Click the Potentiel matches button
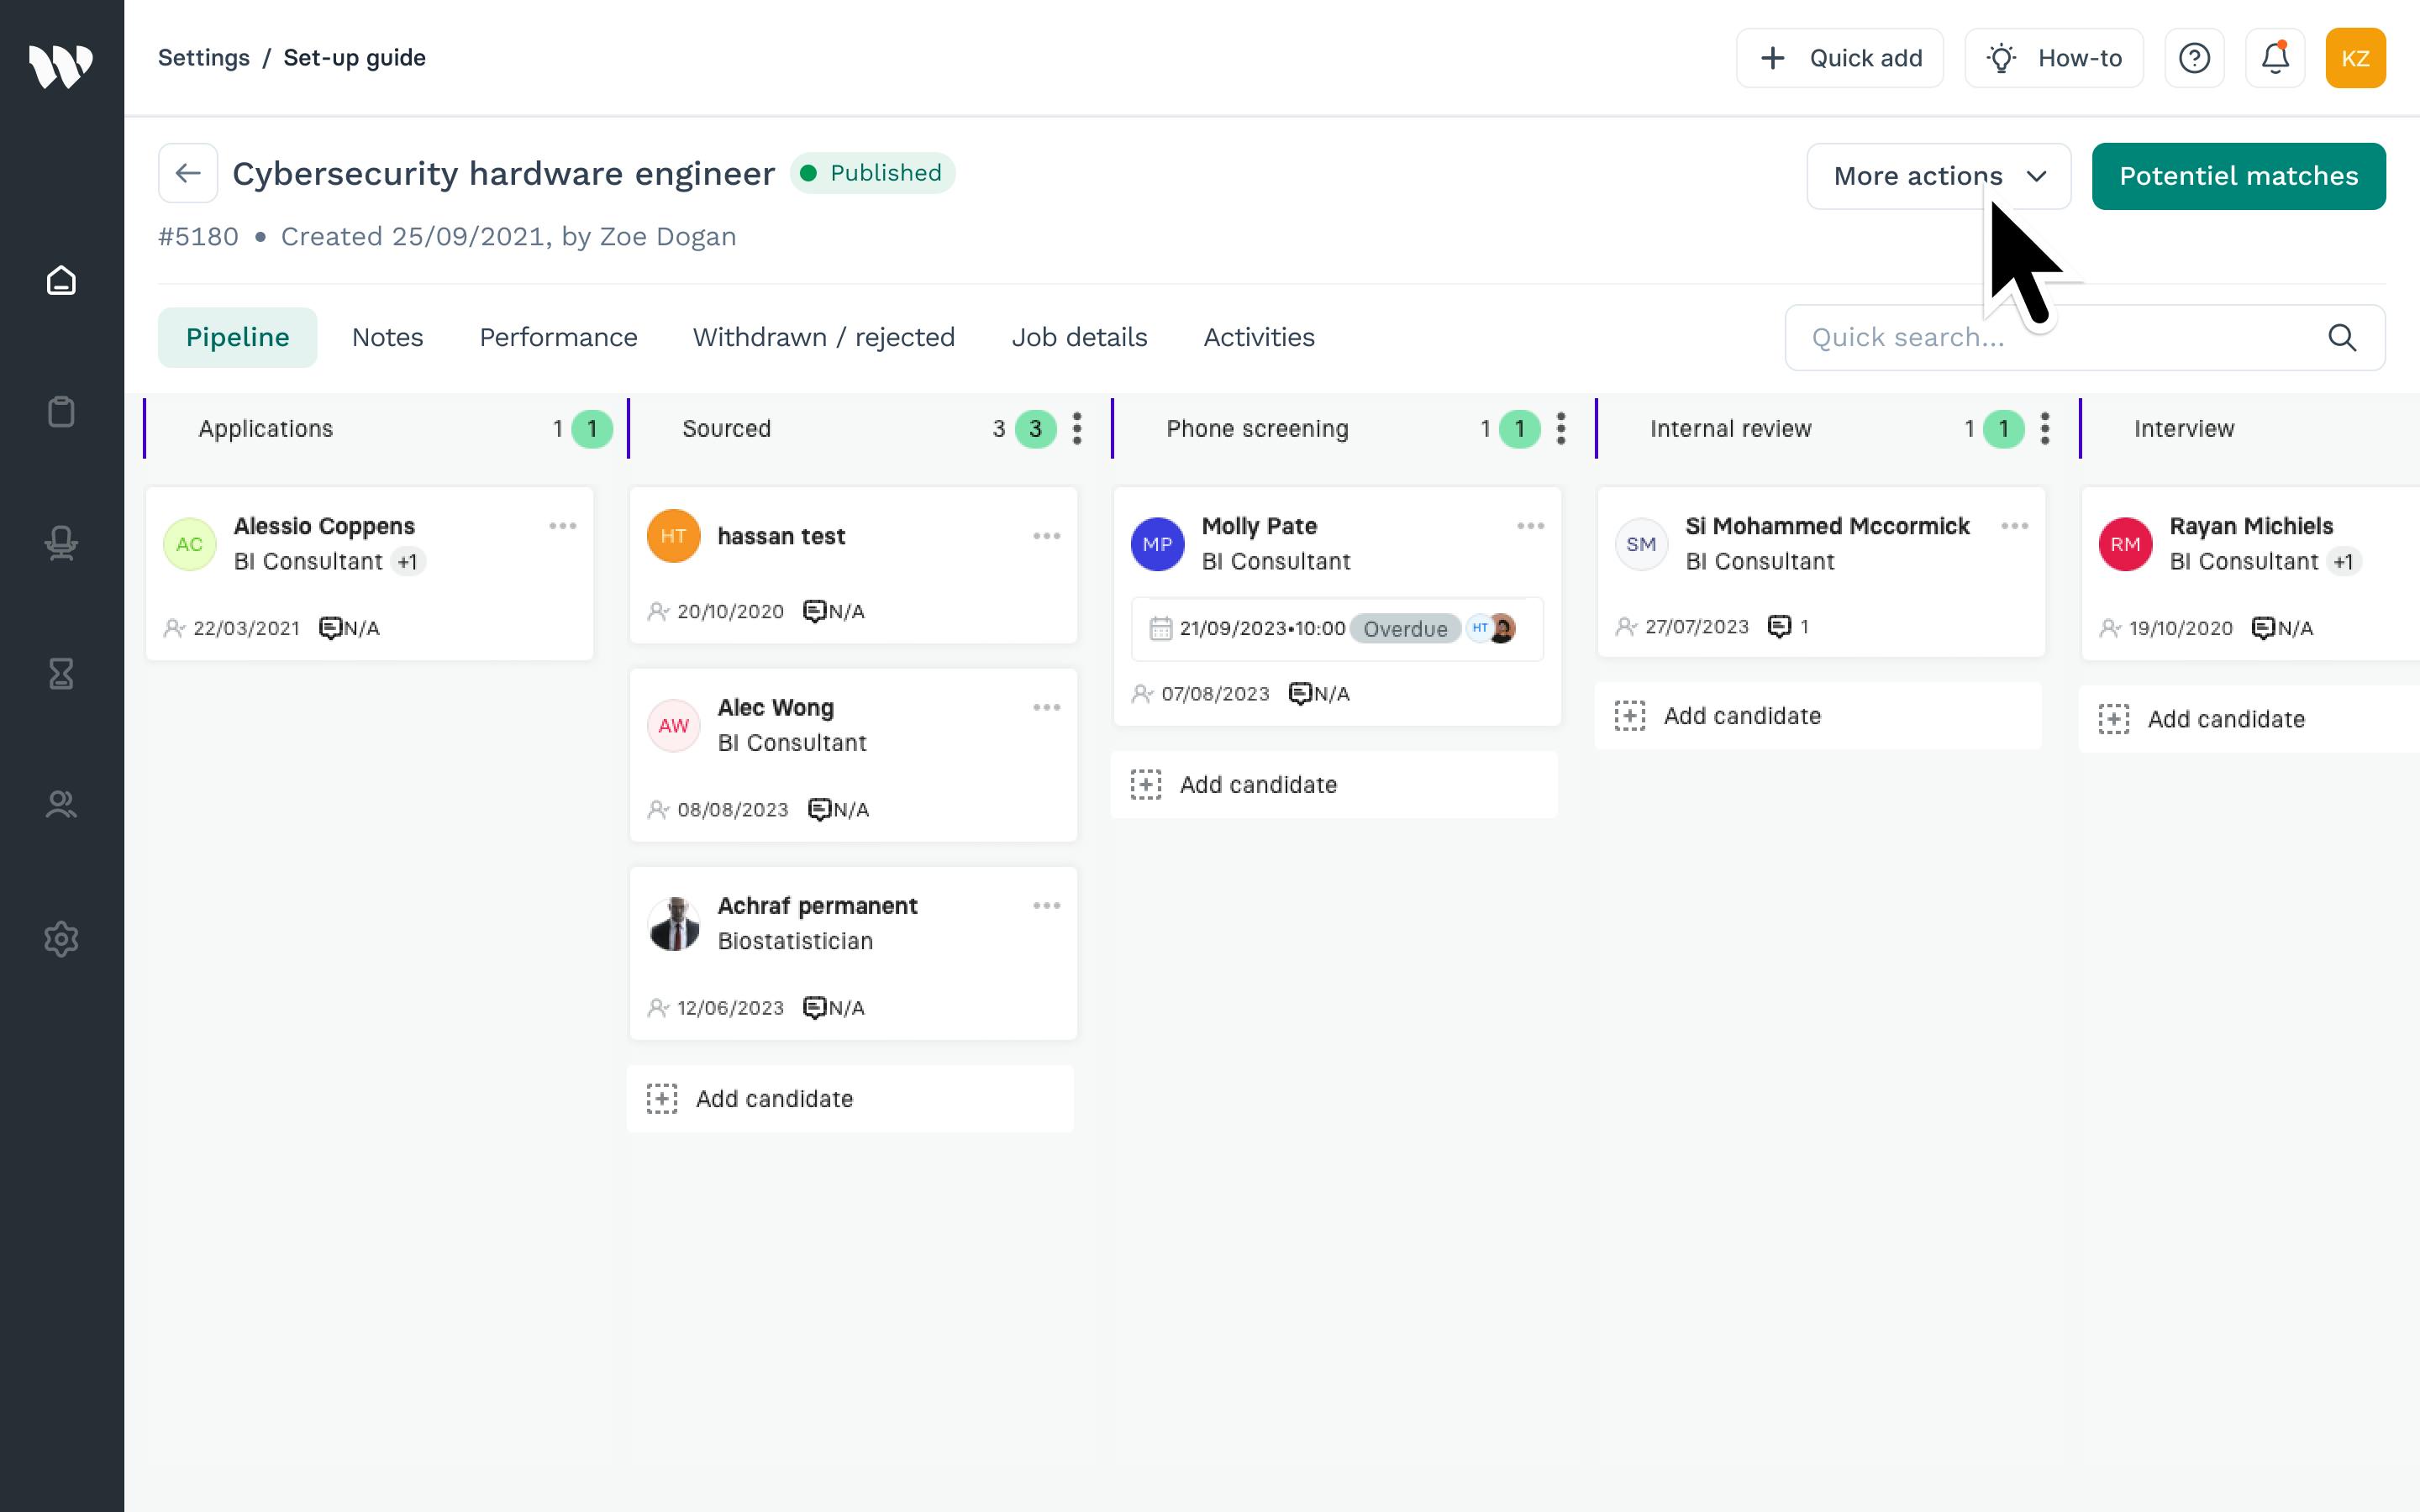 point(2238,176)
